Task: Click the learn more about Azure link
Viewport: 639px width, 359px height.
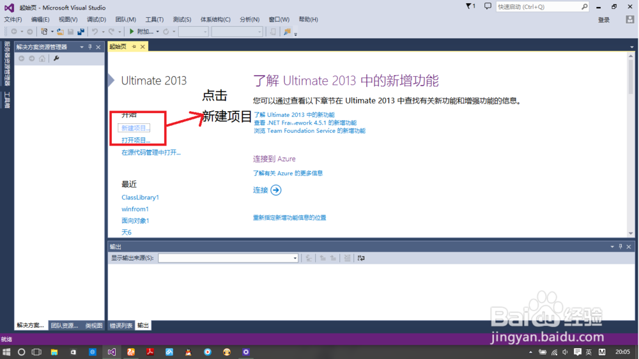Action: (288, 173)
